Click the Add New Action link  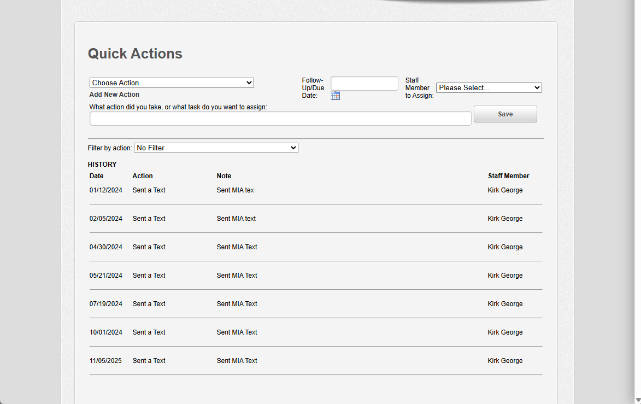[114, 95]
